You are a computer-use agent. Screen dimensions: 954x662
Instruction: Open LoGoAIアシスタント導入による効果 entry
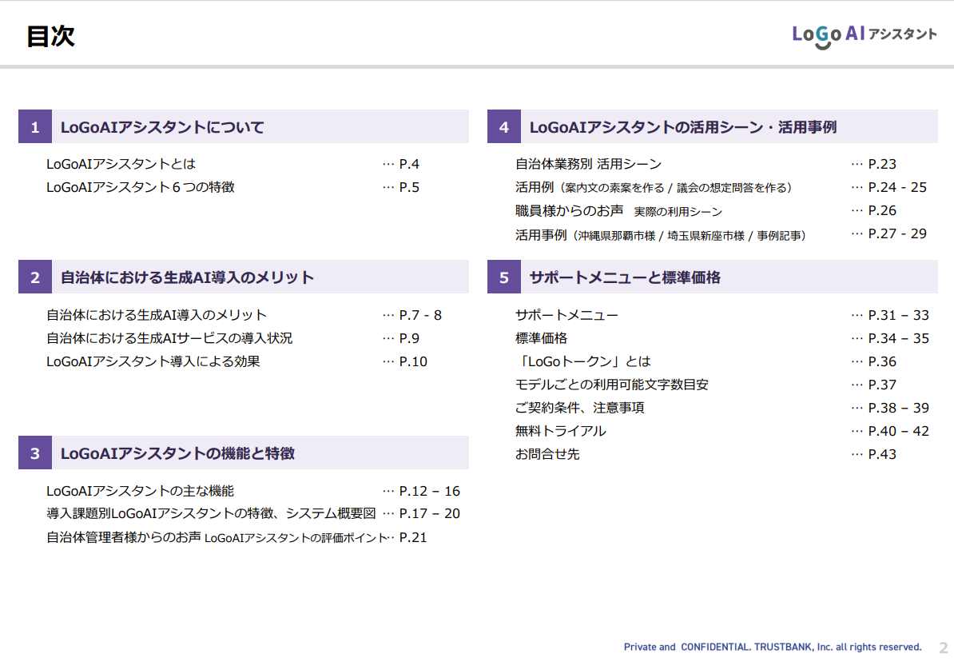[x=153, y=361]
